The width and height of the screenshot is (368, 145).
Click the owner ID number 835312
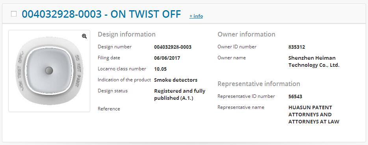[x=297, y=47]
